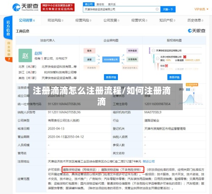Click the 纳税人识别号 value 91120116MA0705BL96
This screenshot has width=212, height=194.
pos(64,112)
